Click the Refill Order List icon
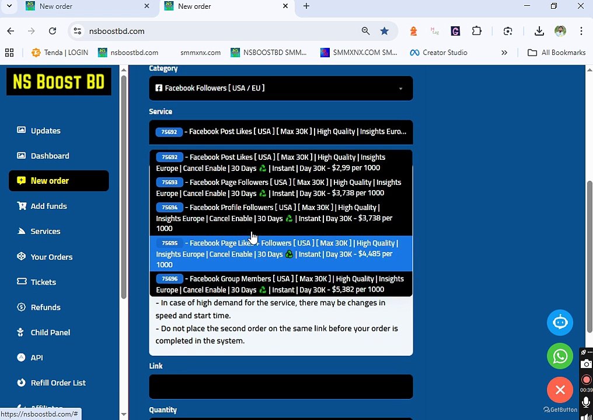The width and height of the screenshot is (593, 420). 21,383
